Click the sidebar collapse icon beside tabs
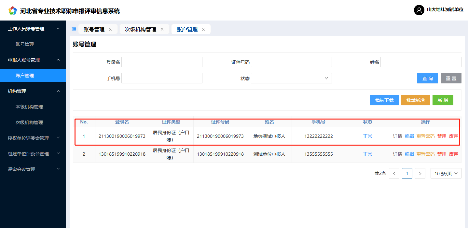The height and width of the screenshot is (228, 468). click(x=74, y=29)
